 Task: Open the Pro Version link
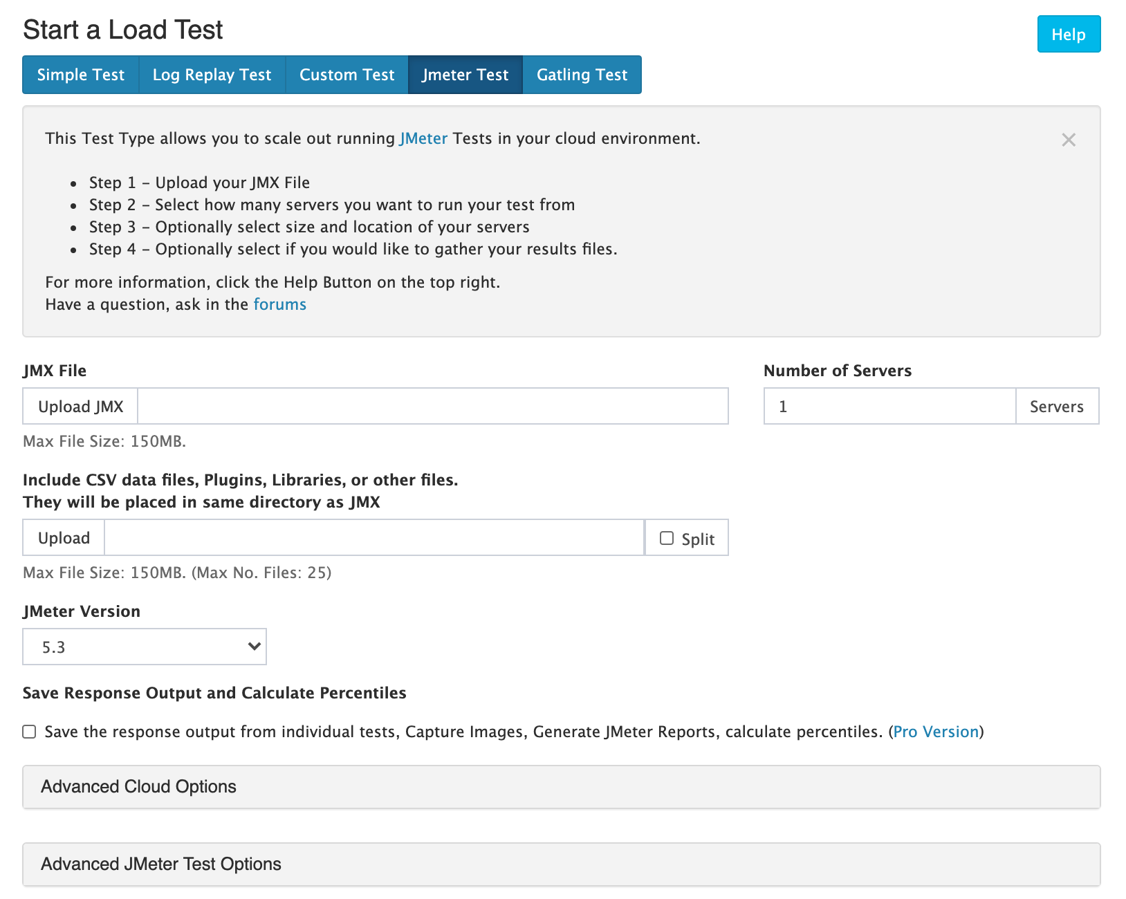point(936,732)
